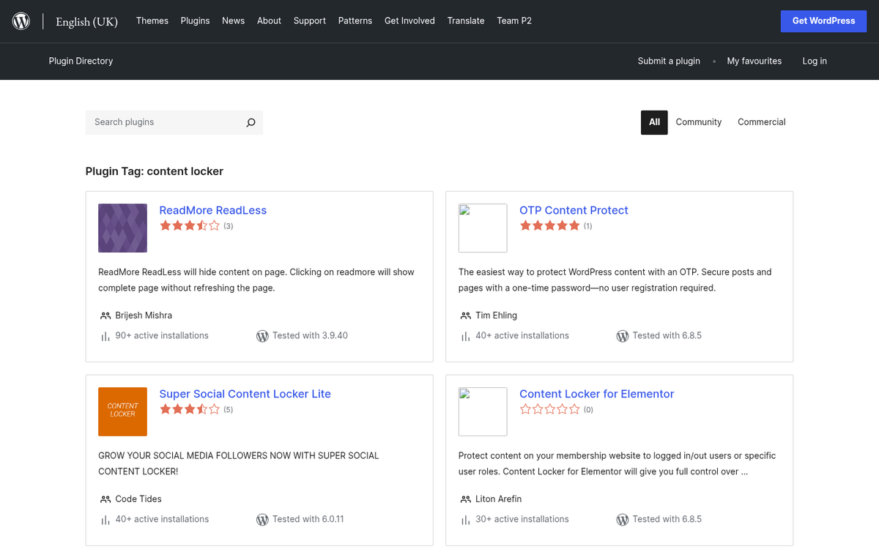This screenshot has height=549, width=879.
Task: Open the Themes menu item
Action: coord(152,20)
